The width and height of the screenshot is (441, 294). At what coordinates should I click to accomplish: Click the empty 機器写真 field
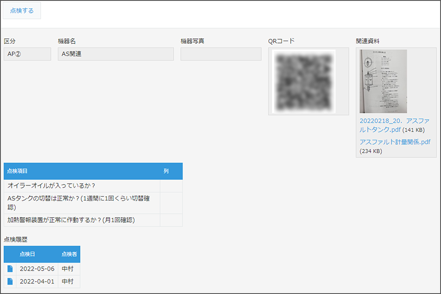221,54
